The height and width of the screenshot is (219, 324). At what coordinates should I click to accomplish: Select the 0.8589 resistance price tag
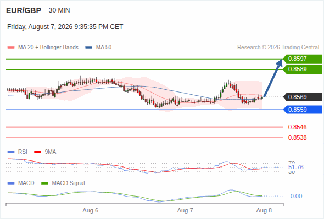[303, 69]
